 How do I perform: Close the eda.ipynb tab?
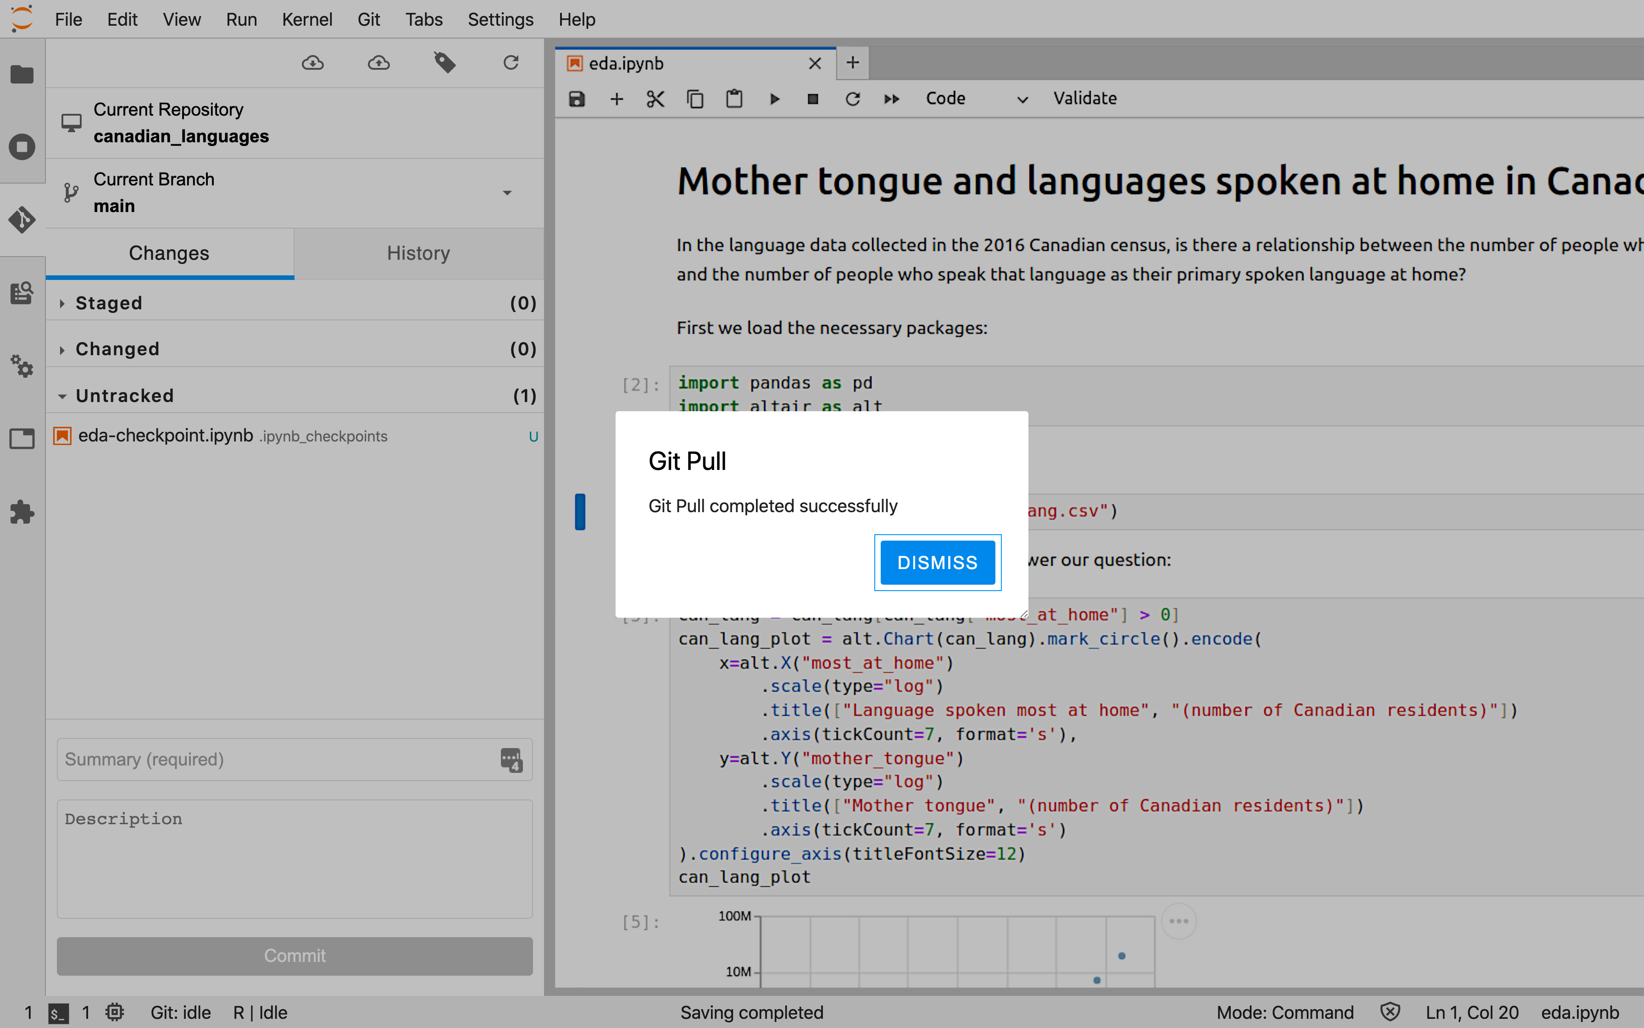click(x=815, y=63)
